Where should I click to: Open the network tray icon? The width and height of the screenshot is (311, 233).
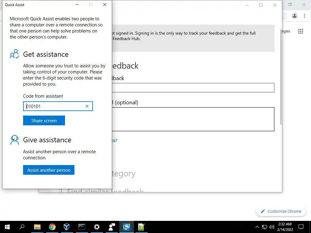point(265,227)
